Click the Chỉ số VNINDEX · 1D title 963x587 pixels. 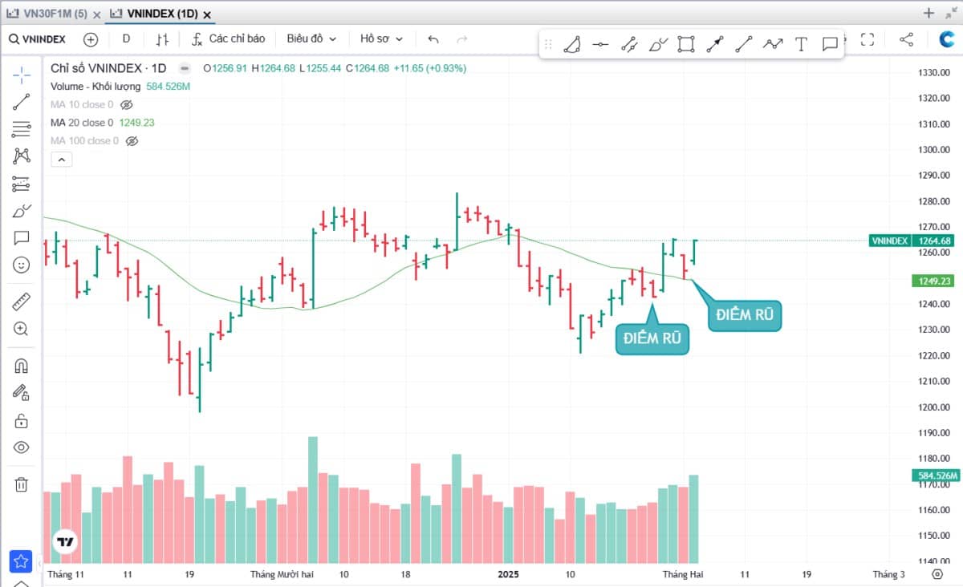(x=108, y=68)
